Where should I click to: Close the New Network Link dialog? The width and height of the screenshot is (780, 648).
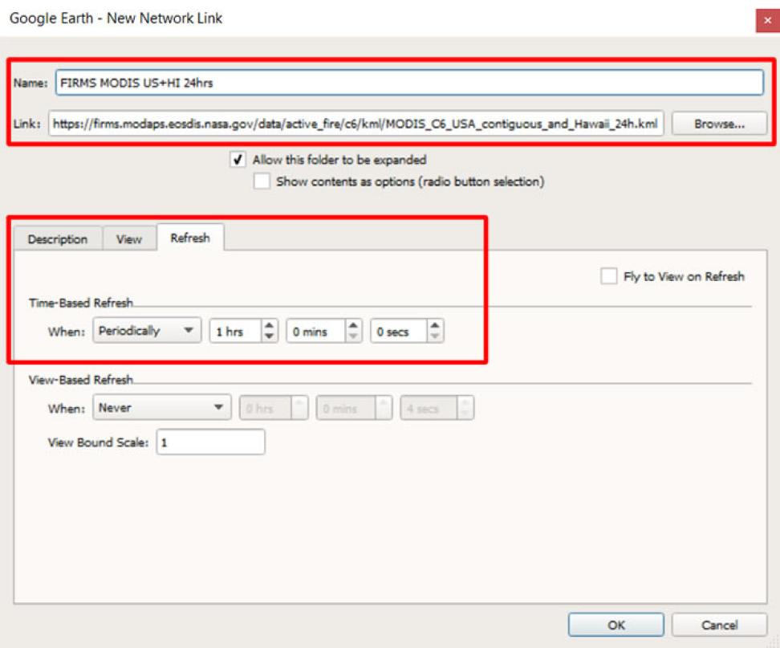[x=768, y=20]
